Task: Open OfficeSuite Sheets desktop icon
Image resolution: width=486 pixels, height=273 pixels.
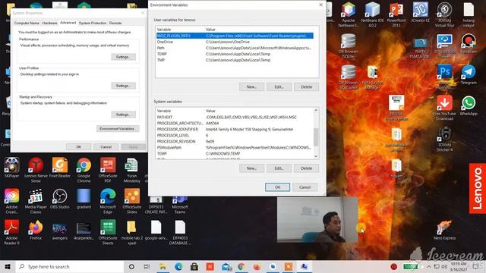Action: 108,232
